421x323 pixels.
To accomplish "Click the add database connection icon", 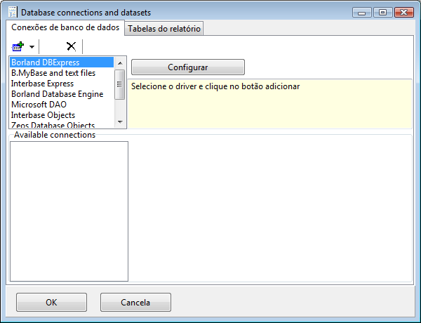I will (18, 46).
